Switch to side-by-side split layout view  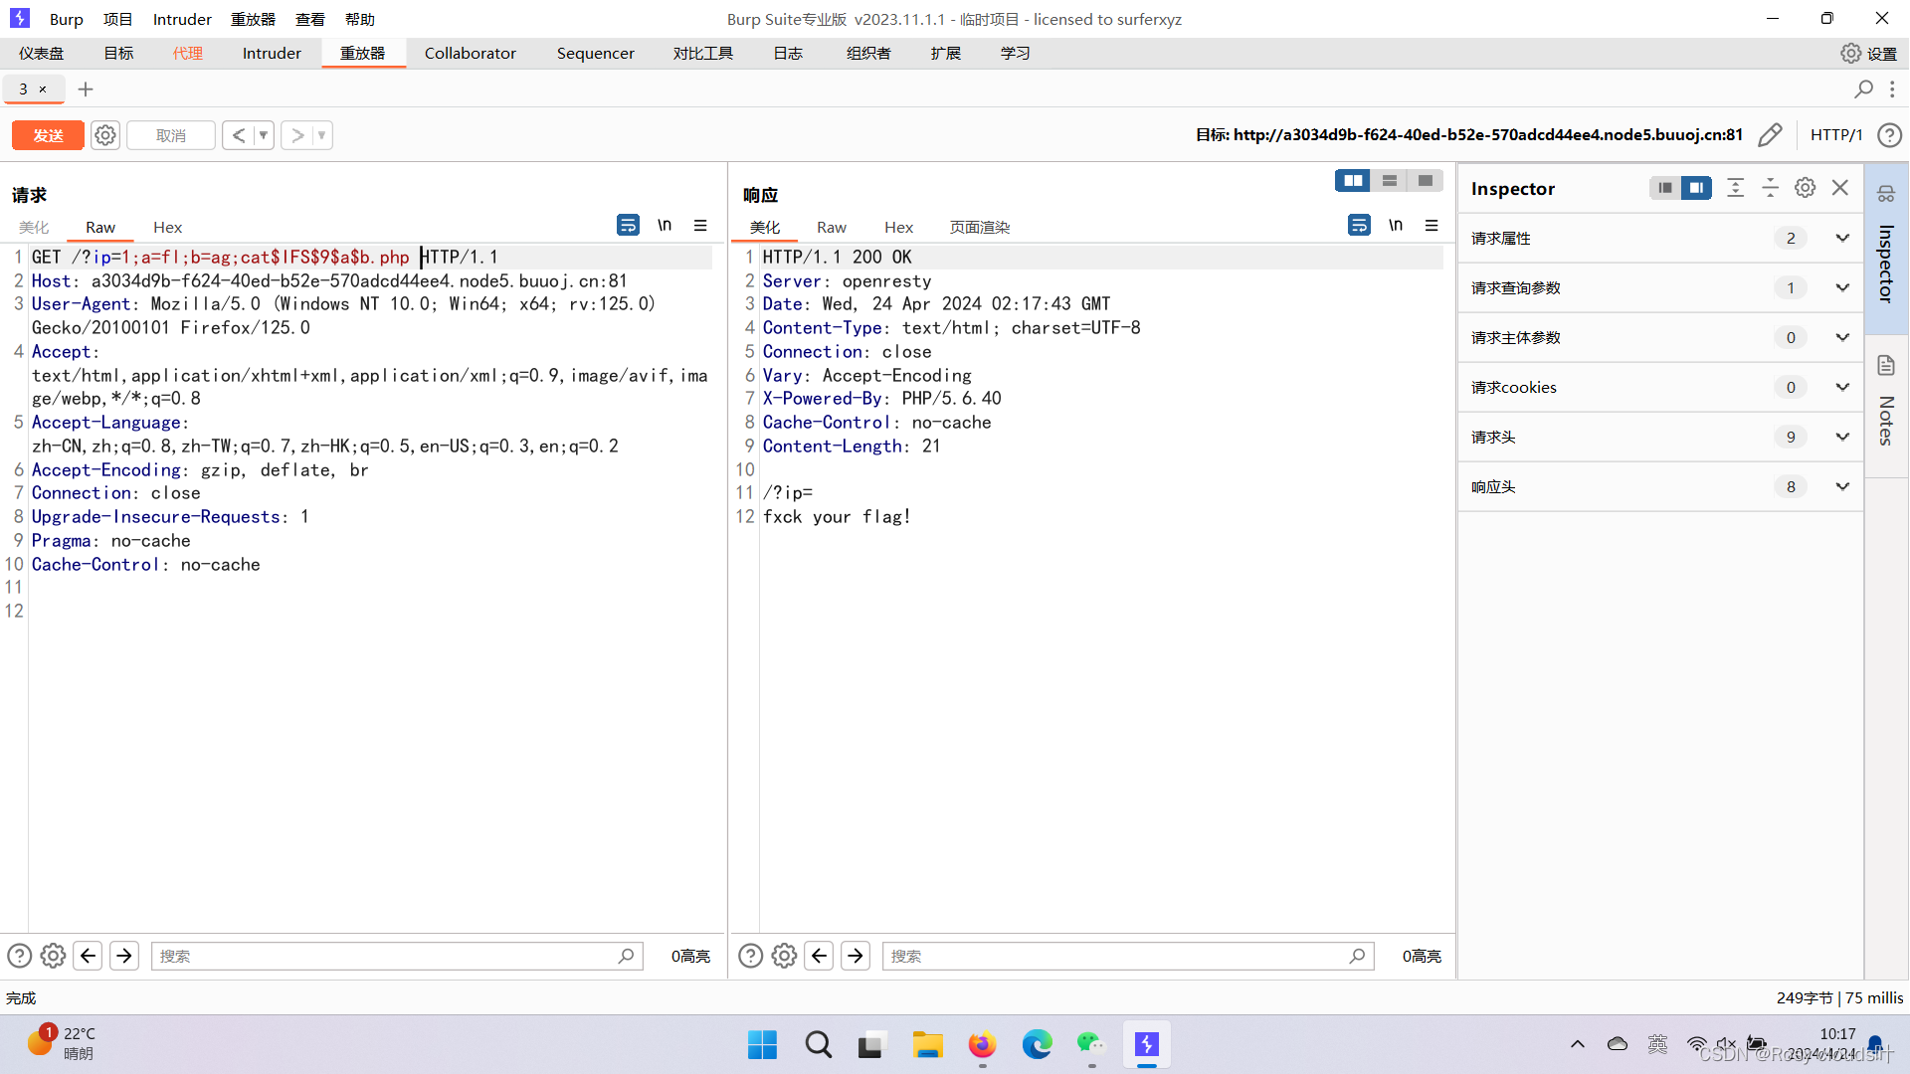pyautogui.click(x=1353, y=180)
